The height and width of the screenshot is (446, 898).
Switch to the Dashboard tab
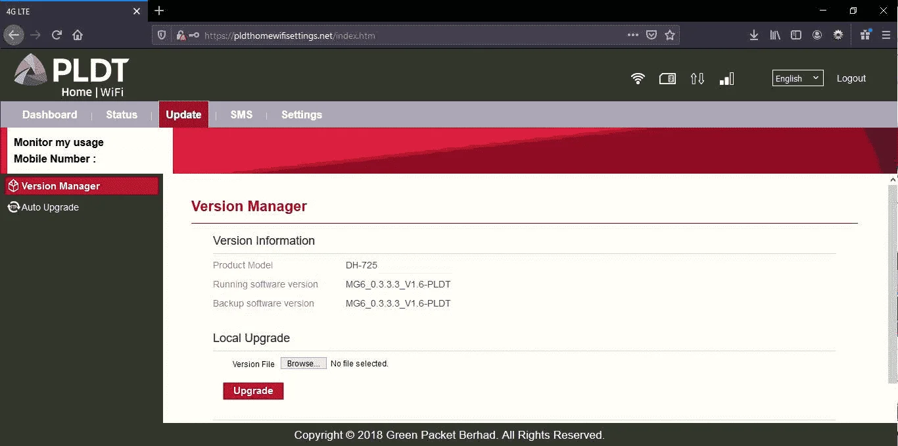tap(50, 114)
